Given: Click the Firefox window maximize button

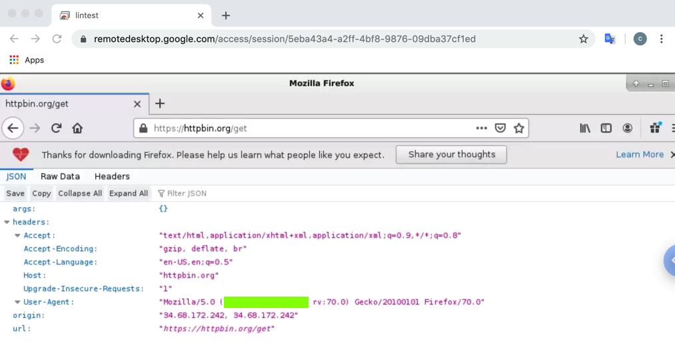Looking at the screenshot, I should [665, 83].
